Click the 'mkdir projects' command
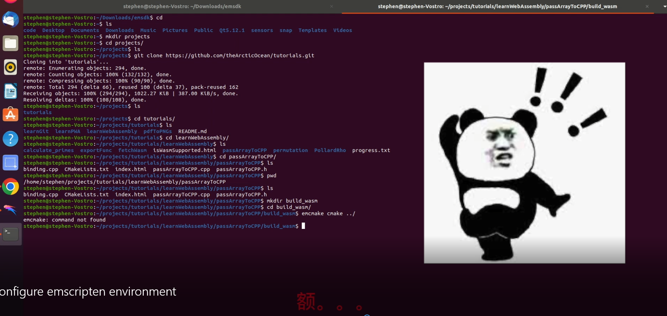This screenshot has height=316, width=667. tap(127, 36)
